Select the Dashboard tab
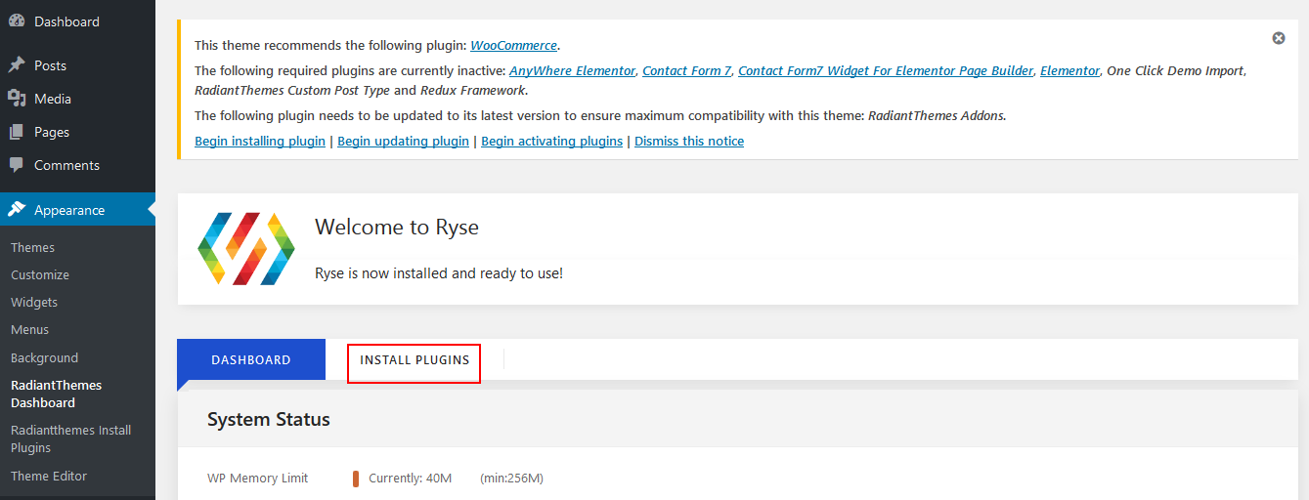Image resolution: width=1309 pixels, height=500 pixels. pyautogui.click(x=251, y=360)
